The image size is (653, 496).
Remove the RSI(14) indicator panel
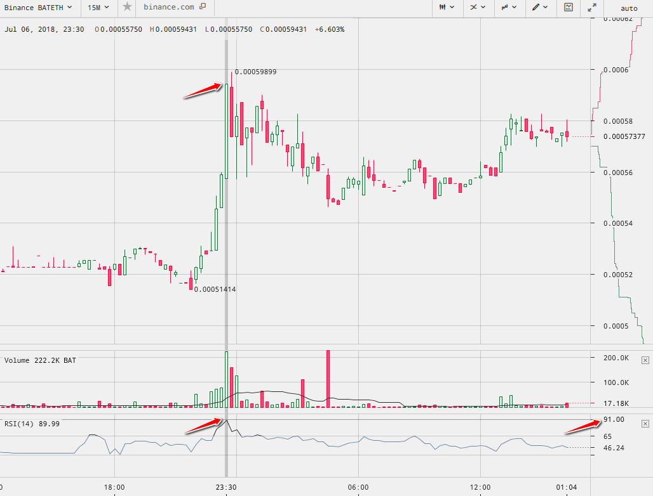[645, 423]
